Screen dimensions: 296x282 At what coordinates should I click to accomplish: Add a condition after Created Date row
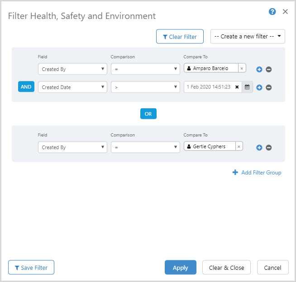pyautogui.click(x=259, y=87)
